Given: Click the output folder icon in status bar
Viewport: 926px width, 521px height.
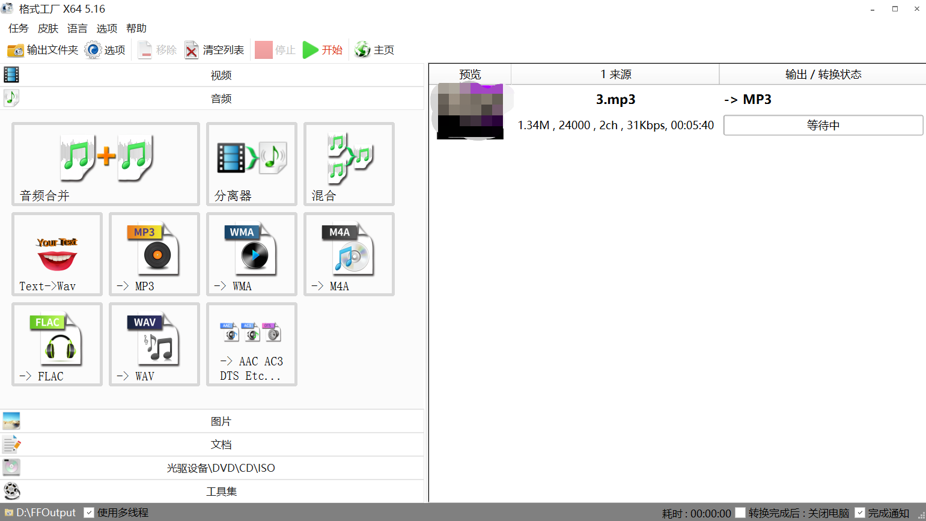Looking at the screenshot, I should [x=8, y=513].
